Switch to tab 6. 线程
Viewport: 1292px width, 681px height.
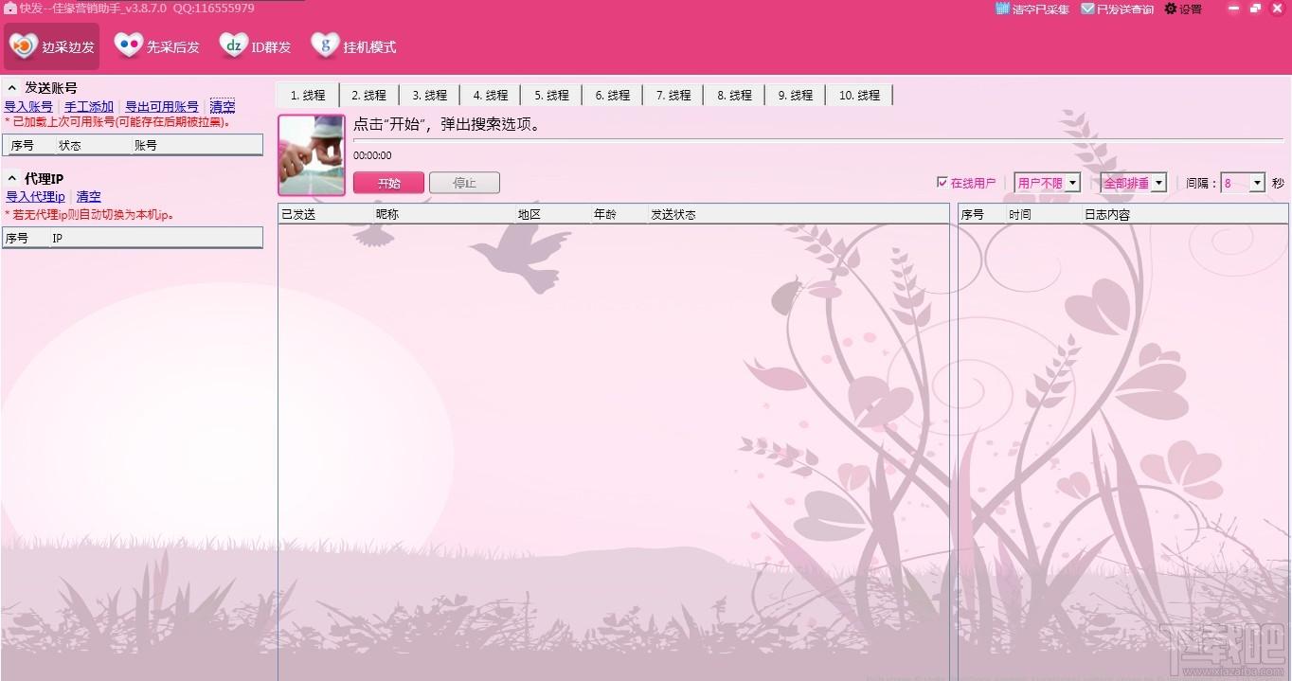click(x=612, y=95)
